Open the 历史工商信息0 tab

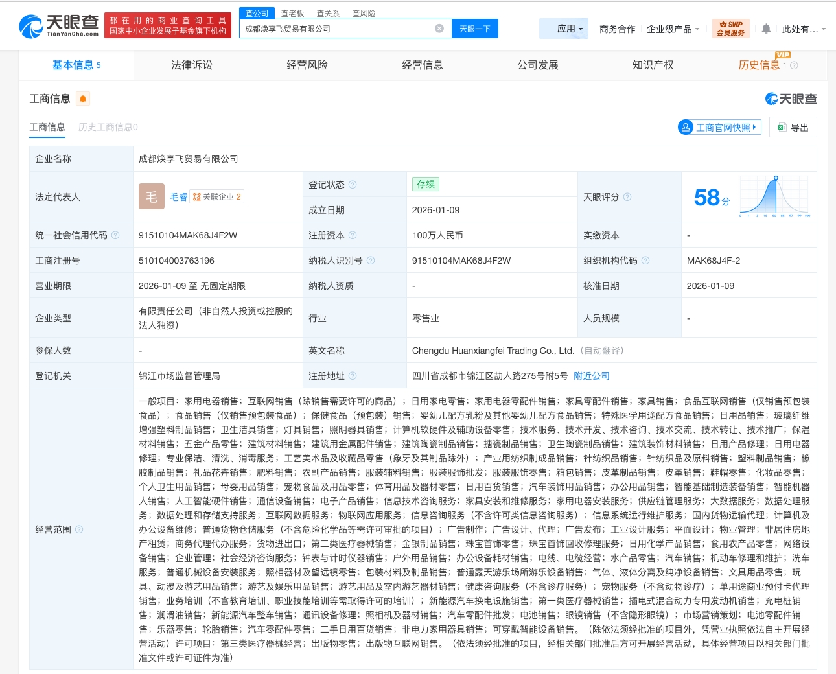tap(108, 127)
